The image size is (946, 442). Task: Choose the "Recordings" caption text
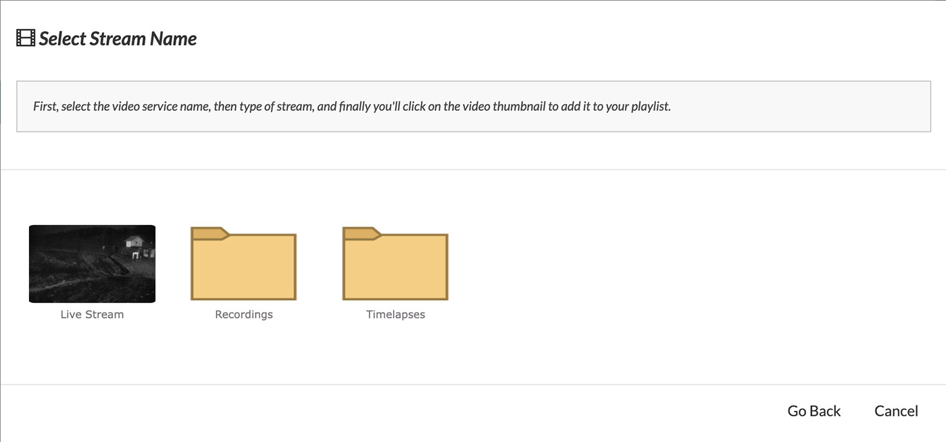point(244,314)
